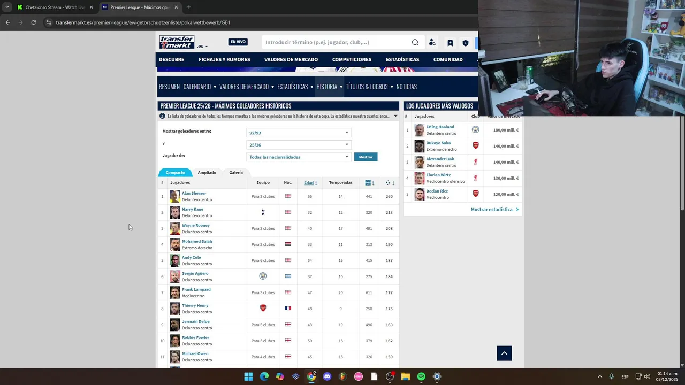Expand the Valores de mercado submenu
Viewport: 685px width, 385px height.
pyautogui.click(x=272, y=87)
